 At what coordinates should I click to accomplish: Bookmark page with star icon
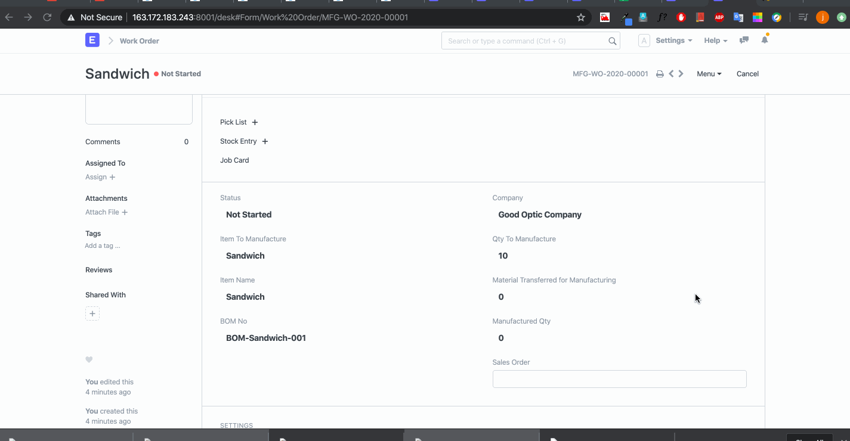click(x=580, y=17)
